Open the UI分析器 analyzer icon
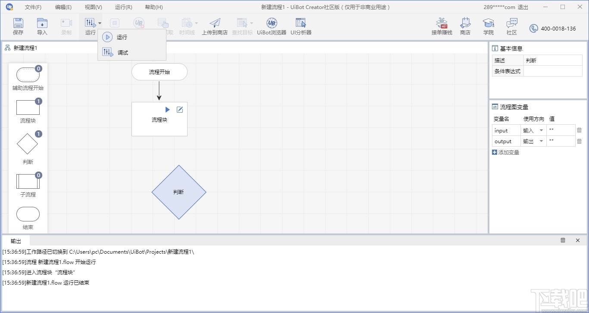Image resolution: width=589 pixels, height=313 pixels. tap(301, 23)
